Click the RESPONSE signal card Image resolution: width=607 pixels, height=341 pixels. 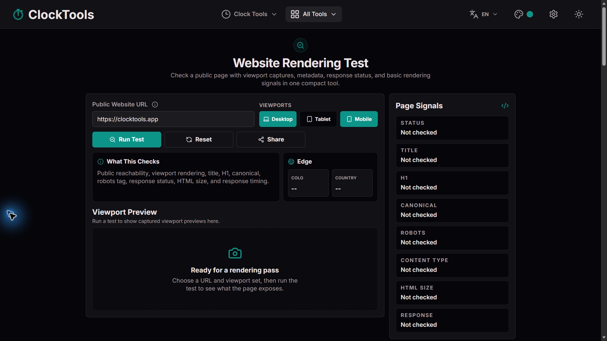coord(452,320)
